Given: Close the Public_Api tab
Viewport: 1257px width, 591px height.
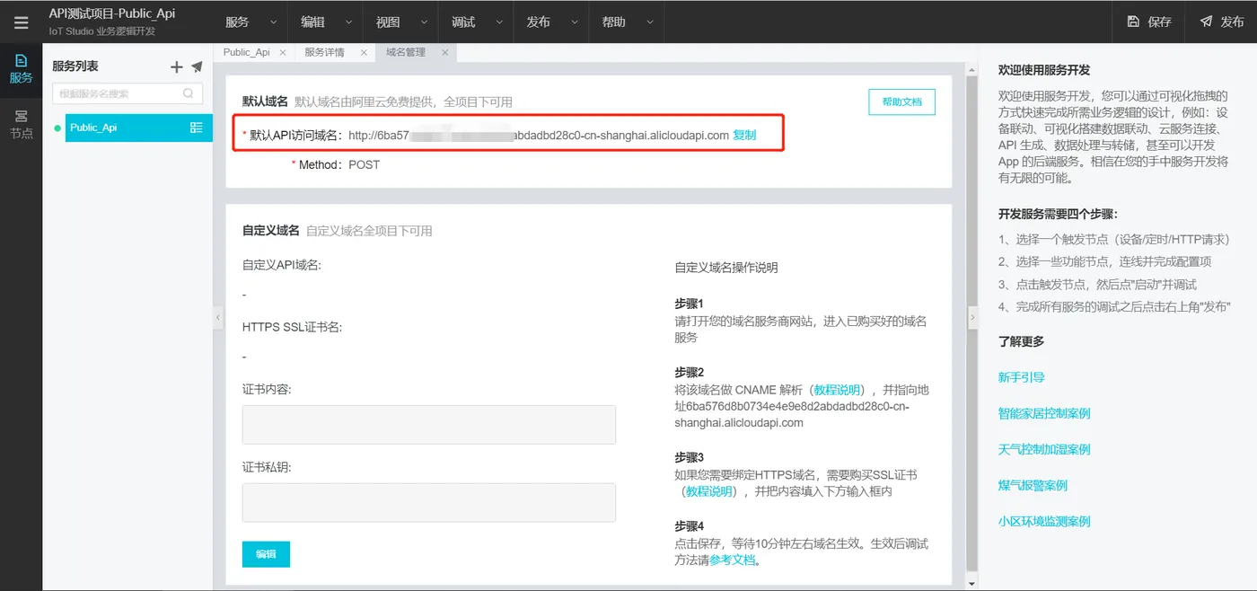Looking at the screenshot, I should pyautogui.click(x=283, y=53).
